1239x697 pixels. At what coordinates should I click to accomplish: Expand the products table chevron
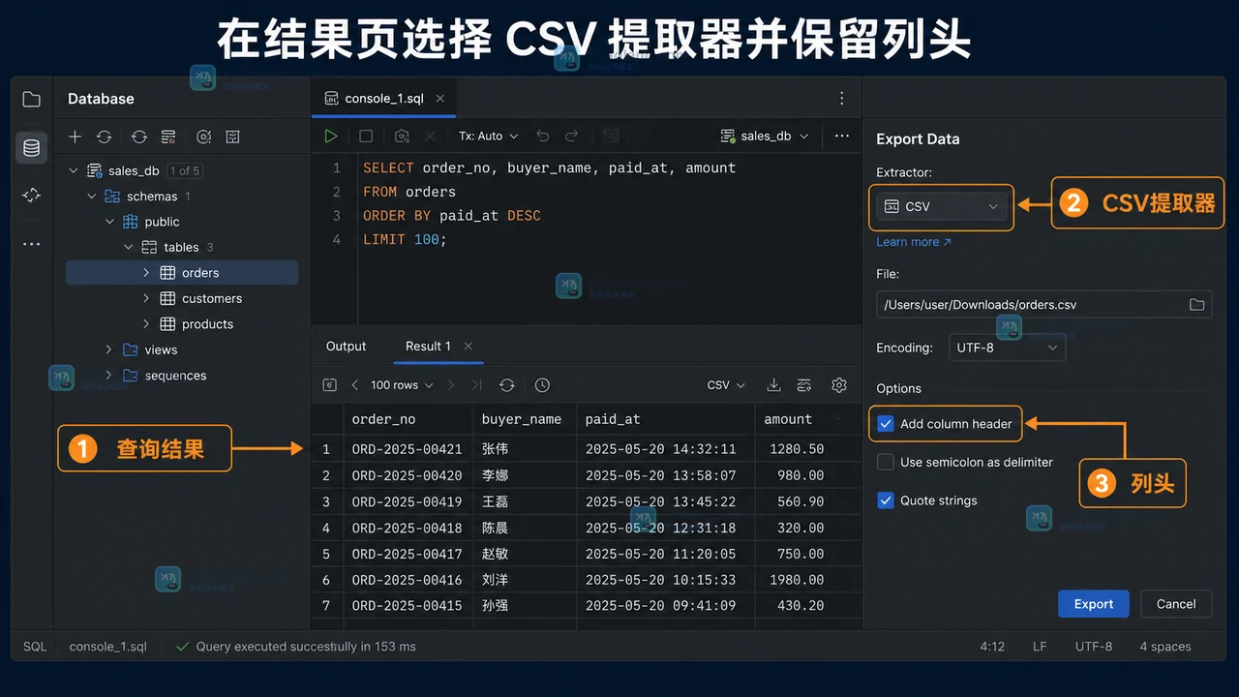[146, 324]
